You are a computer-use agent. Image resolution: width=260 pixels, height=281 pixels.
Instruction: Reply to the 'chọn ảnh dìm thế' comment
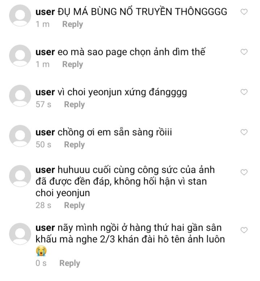tap(73, 64)
